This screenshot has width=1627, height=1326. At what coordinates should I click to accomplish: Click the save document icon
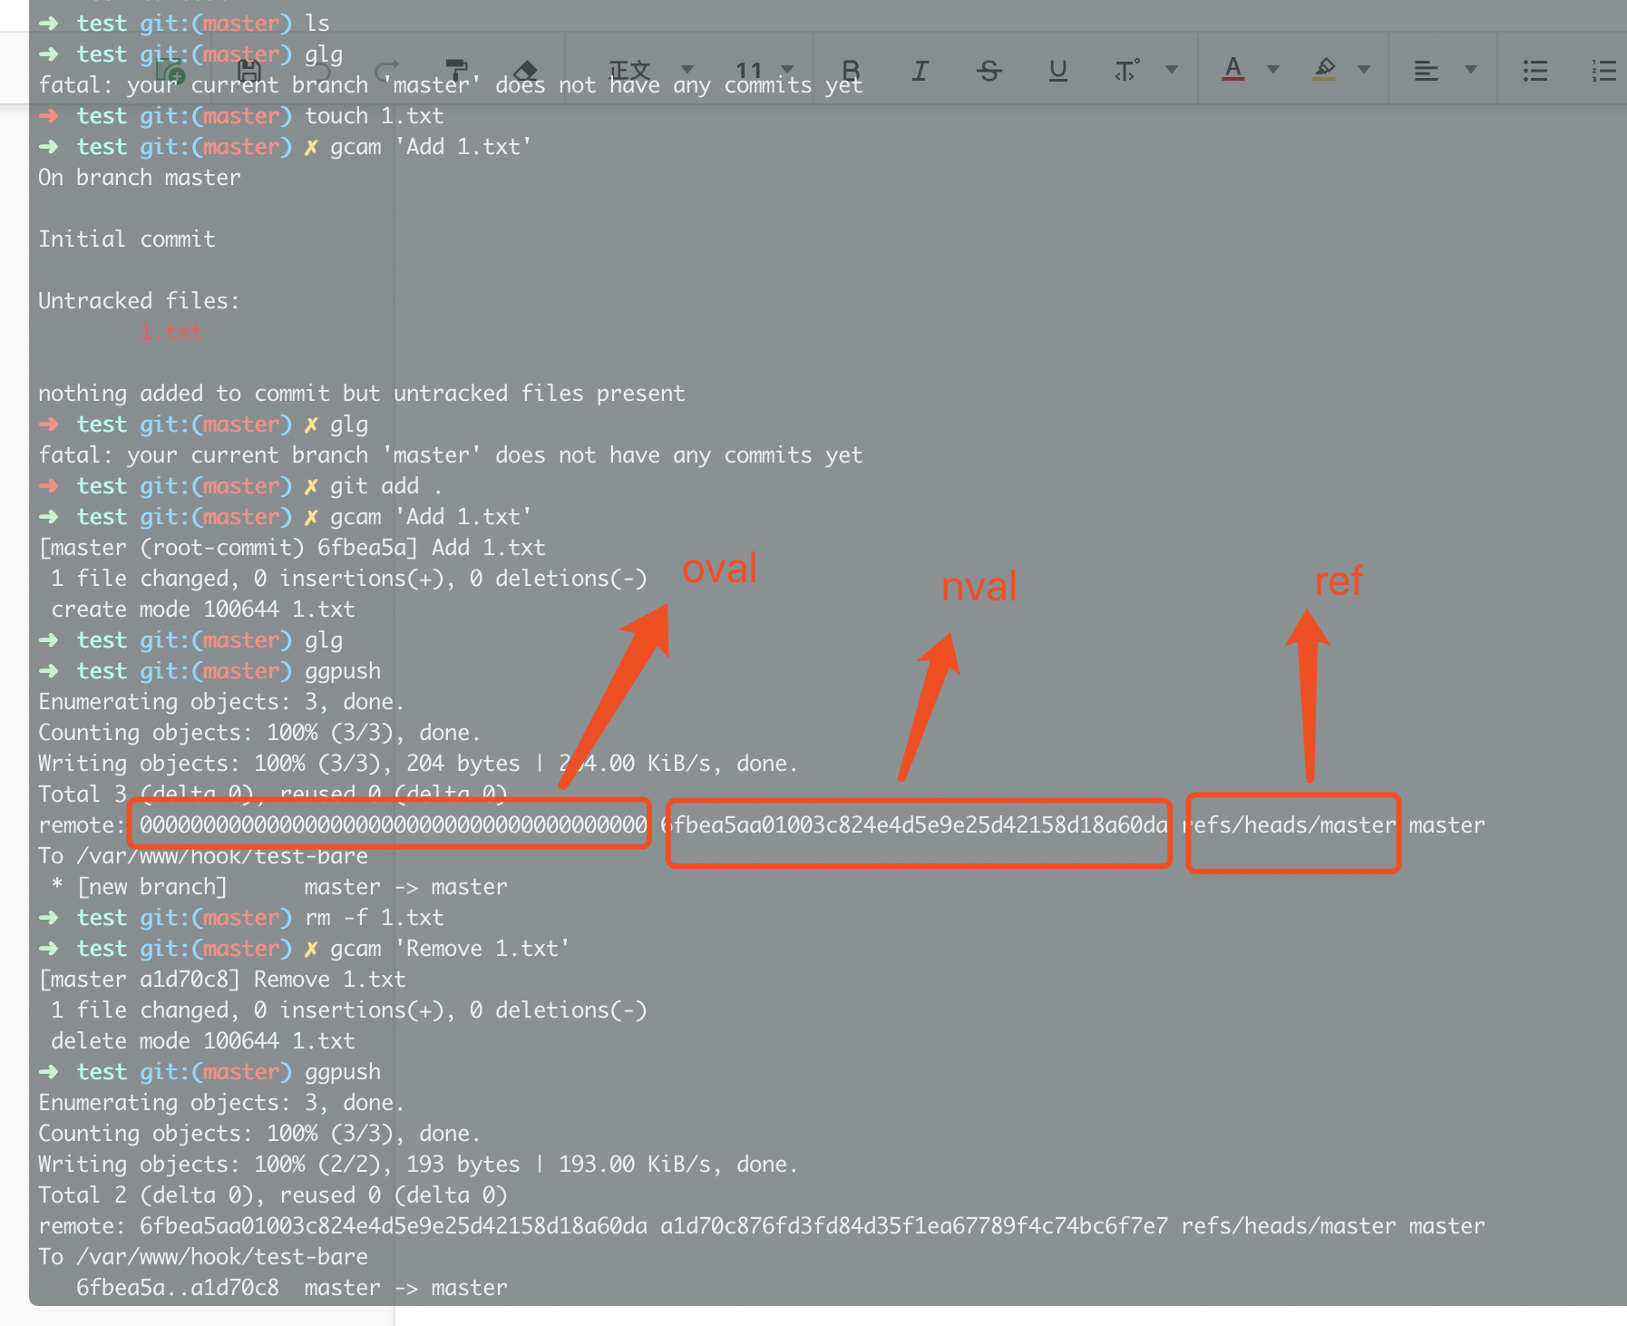click(x=248, y=71)
